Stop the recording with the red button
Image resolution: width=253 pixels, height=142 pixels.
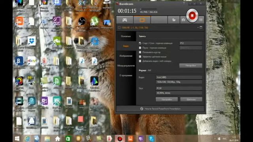pos(192,16)
